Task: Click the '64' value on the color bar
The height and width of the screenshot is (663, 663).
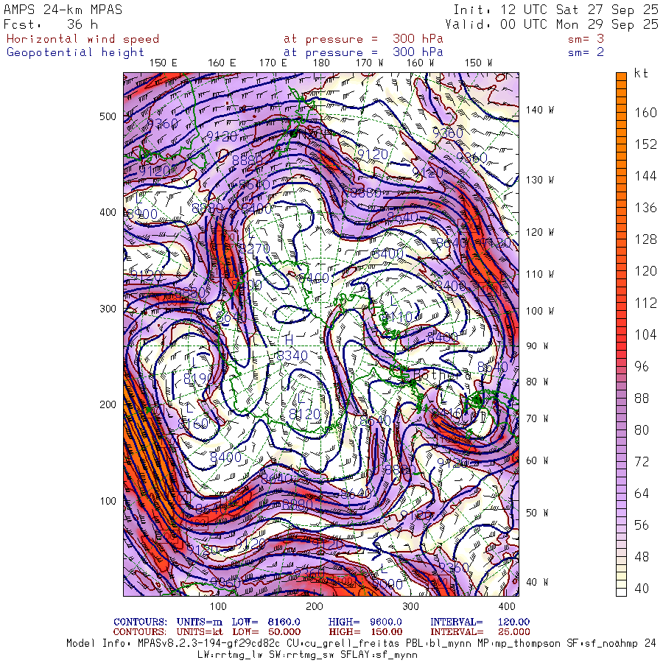Action: tap(642, 494)
